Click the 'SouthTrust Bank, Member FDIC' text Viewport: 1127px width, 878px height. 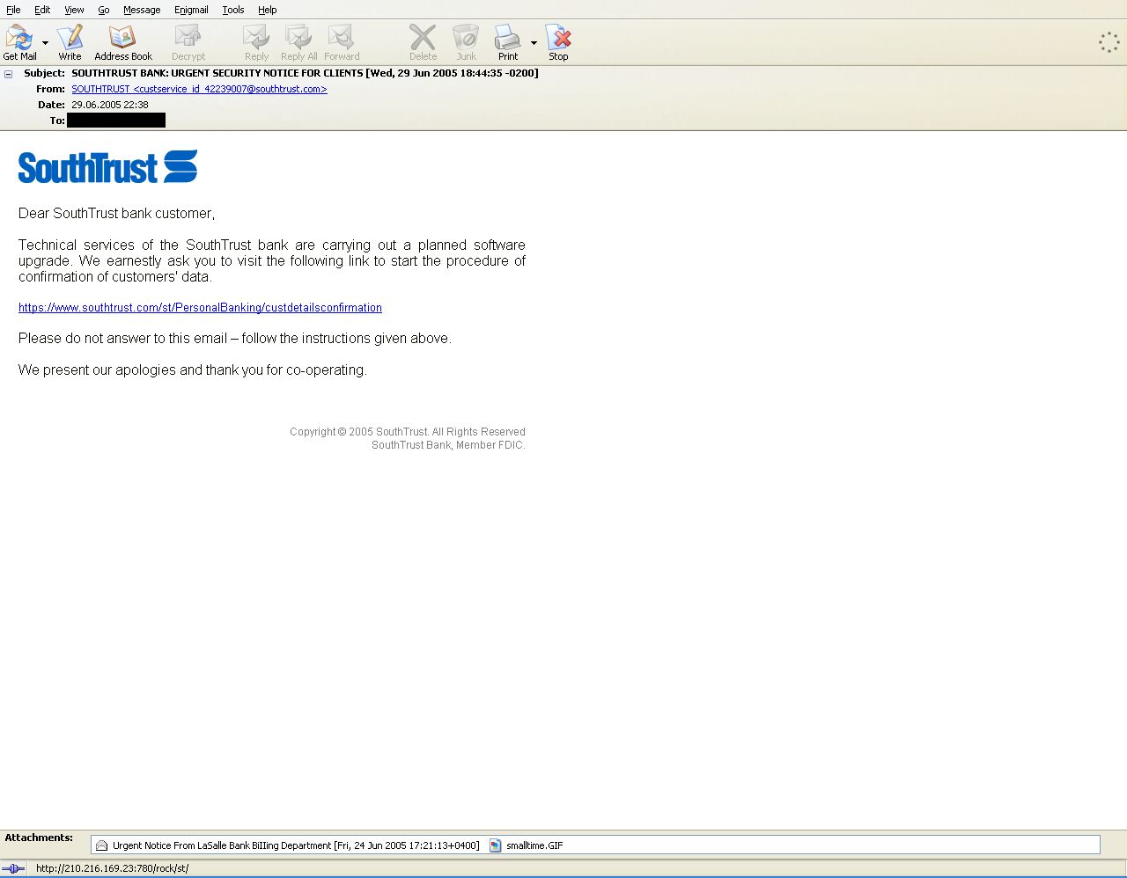448,445
